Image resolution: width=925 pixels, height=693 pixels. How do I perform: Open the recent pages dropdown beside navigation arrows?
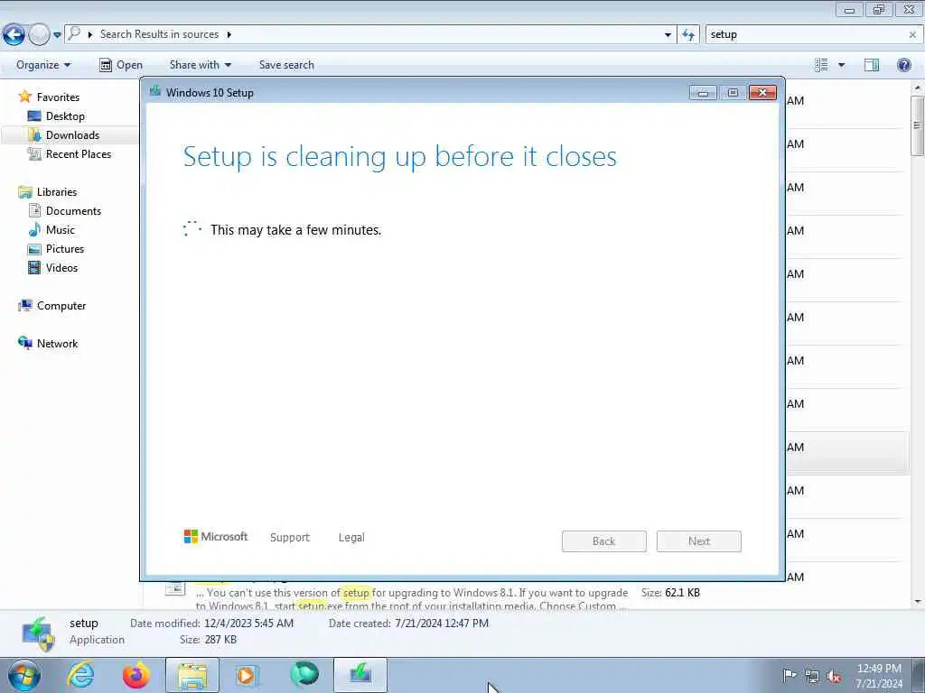pyautogui.click(x=57, y=35)
